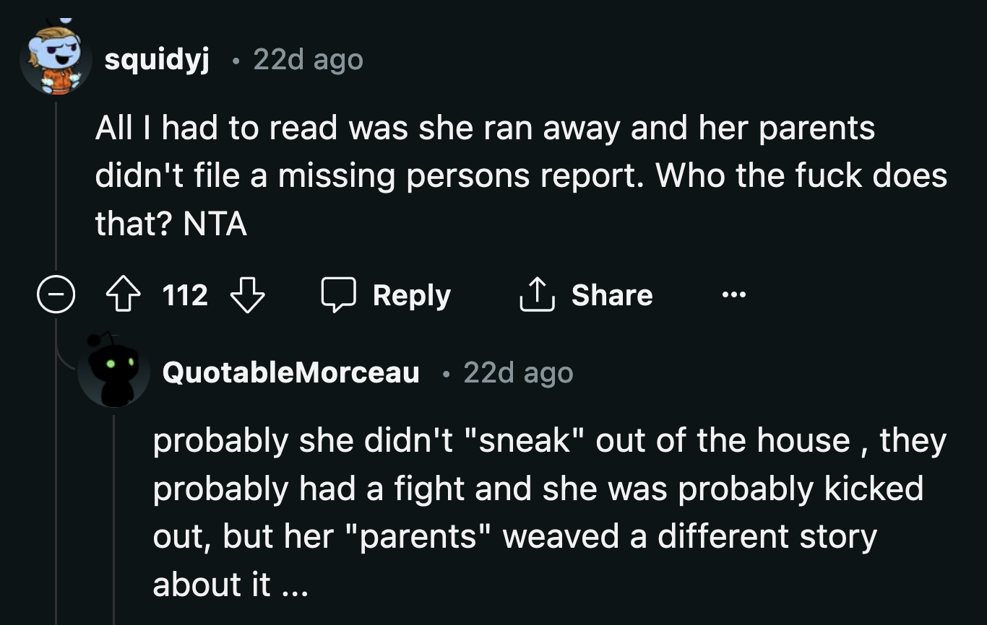The height and width of the screenshot is (625, 987).
Task: Click the Share upload arrow icon
Action: 535,294
